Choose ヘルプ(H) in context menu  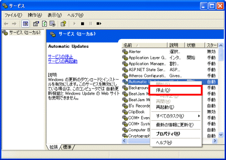(x=176, y=142)
